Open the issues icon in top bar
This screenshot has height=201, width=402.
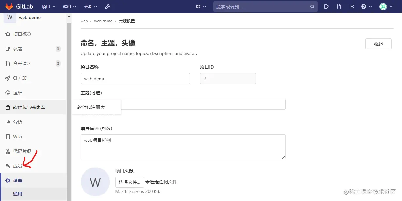(326, 7)
